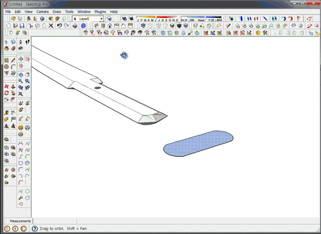Click the Position Camera tool
This screenshot has height=234, width=321.
(21, 42)
